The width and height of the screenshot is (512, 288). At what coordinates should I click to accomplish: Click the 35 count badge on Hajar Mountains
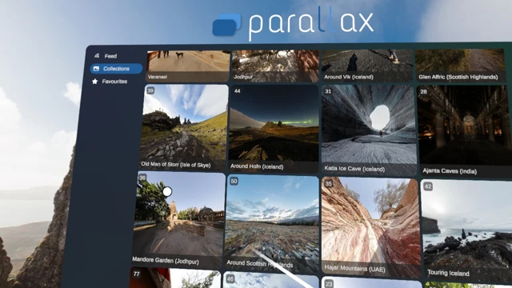click(x=329, y=183)
